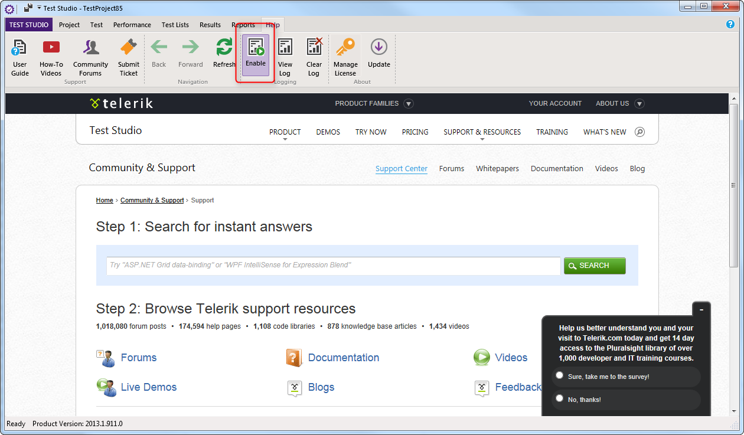Click the green Videos play icon
The height and width of the screenshot is (435, 744).
[x=482, y=358]
